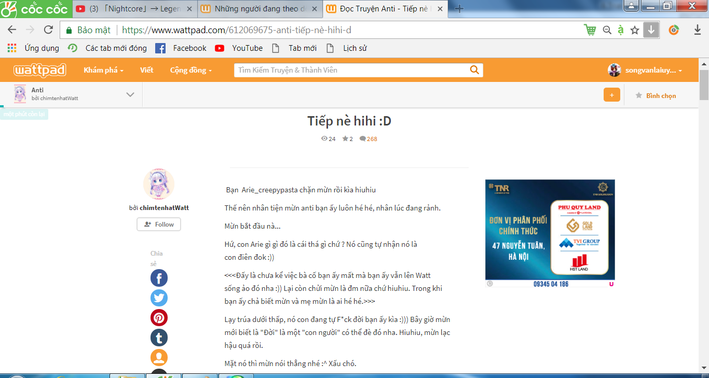This screenshot has height=378, width=709.
Task: Open a new tab with the plus button
Action: pos(459,9)
